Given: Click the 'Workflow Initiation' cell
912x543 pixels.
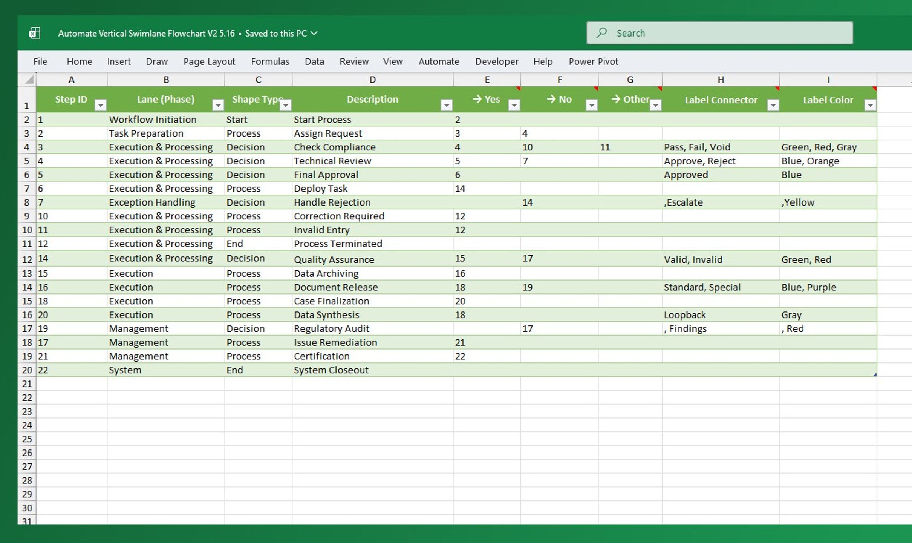Looking at the screenshot, I should coord(166,120).
